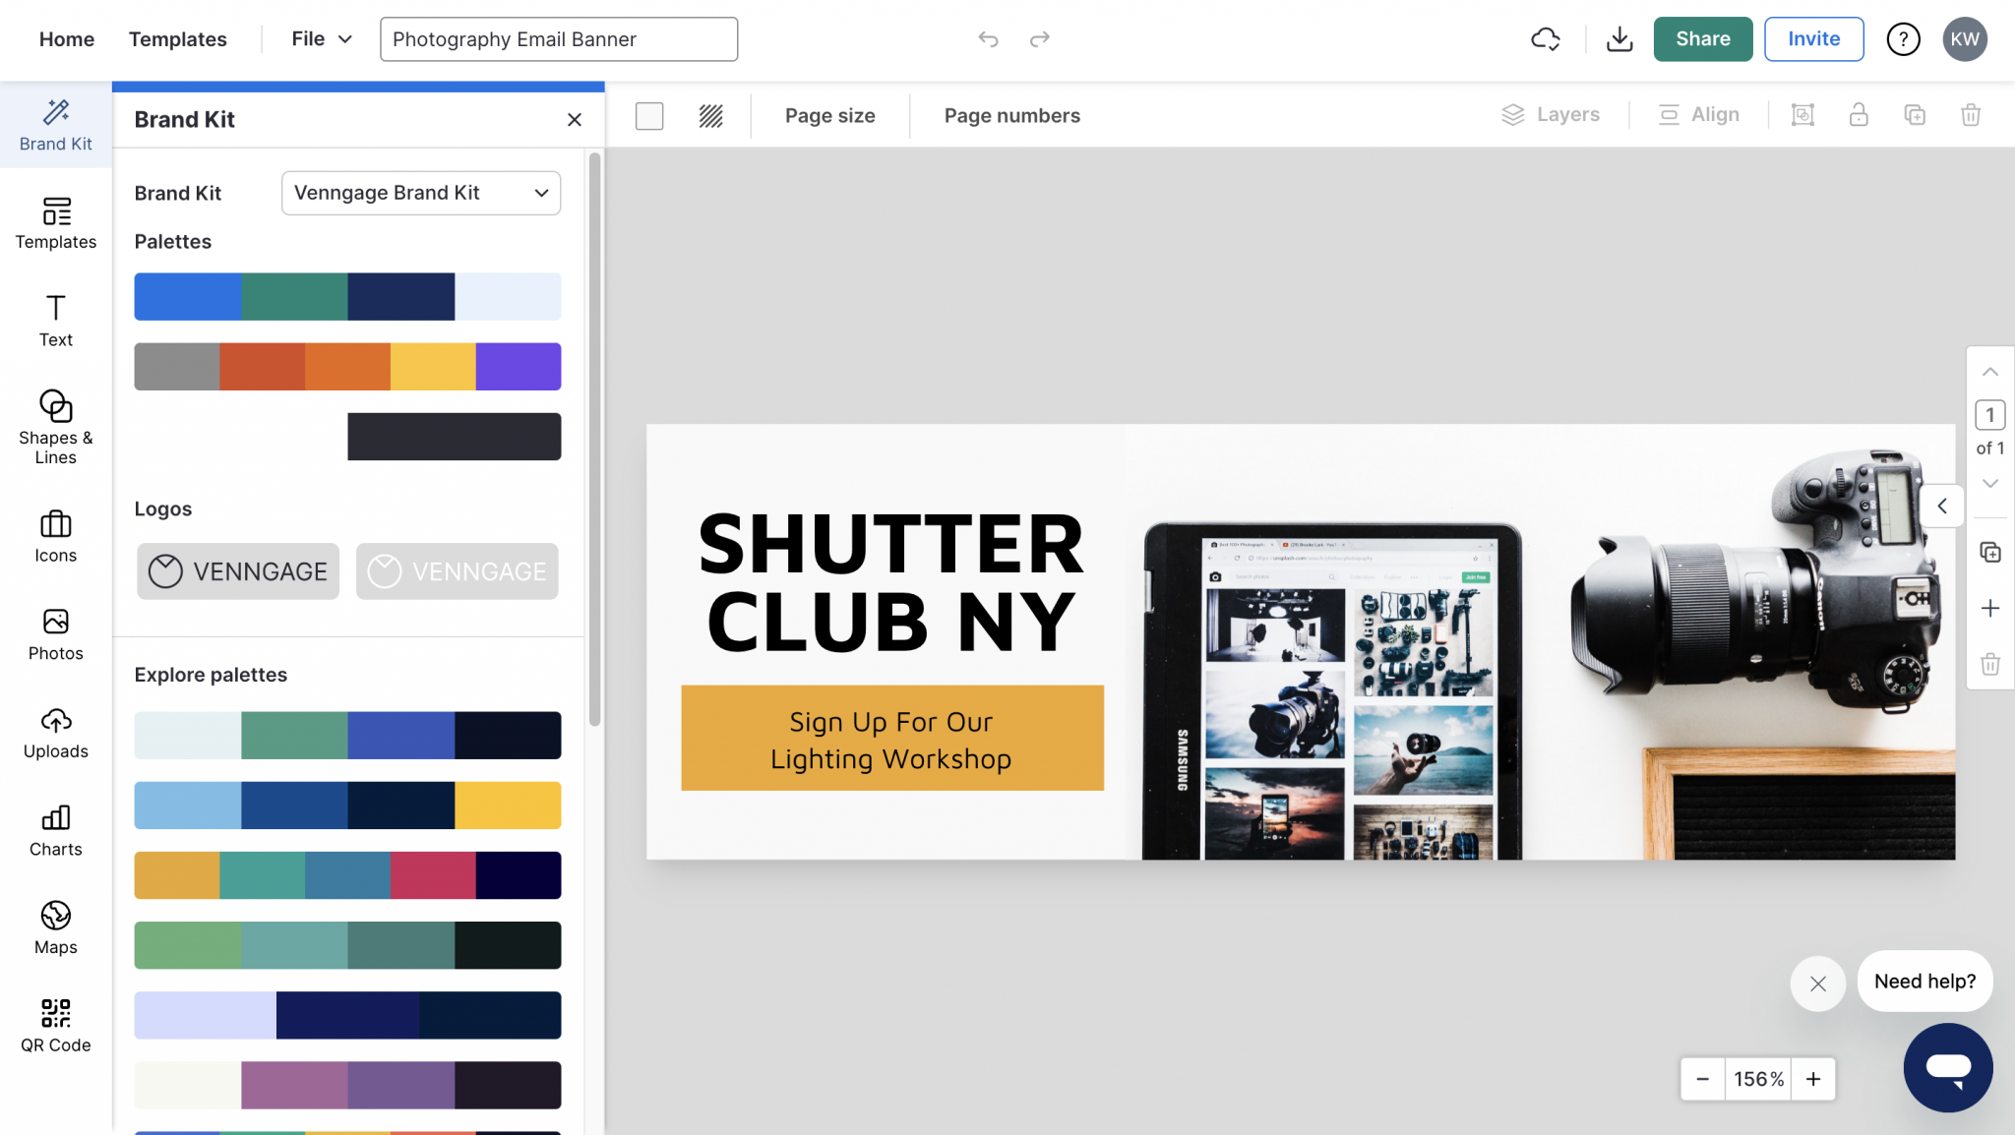Viewport: 2015px width, 1135px height.
Task: Open the Uploads panel
Action: pyautogui.click(x=55, y=732)
